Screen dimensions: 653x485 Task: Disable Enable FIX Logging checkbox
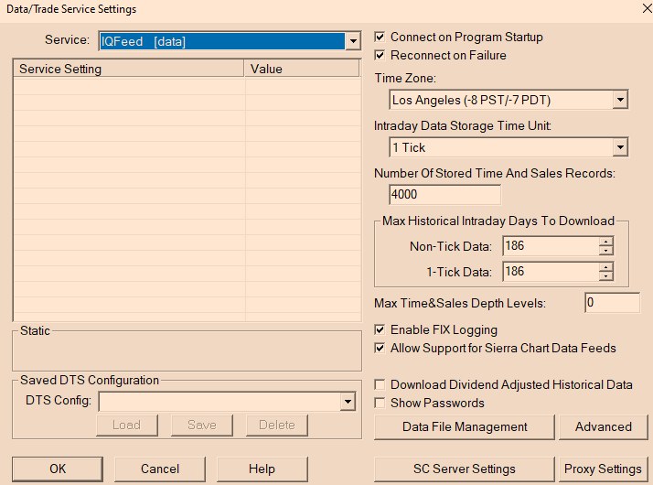pos(380,329)
